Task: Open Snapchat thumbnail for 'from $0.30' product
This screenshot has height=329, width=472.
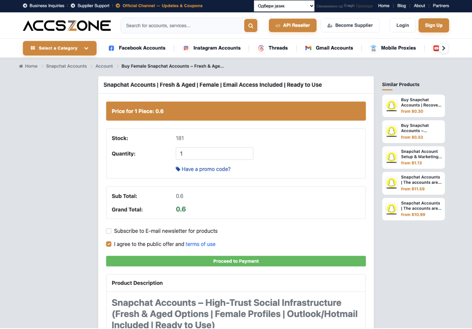Action: pyautogui.click(x=392, y=105)
